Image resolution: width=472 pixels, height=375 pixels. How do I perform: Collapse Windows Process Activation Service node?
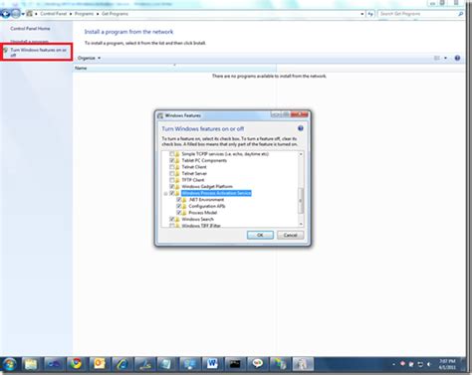pyautogui.click(x=165, y=193)
